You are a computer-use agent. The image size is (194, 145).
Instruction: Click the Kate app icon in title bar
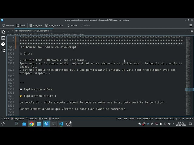coord(2,20)
